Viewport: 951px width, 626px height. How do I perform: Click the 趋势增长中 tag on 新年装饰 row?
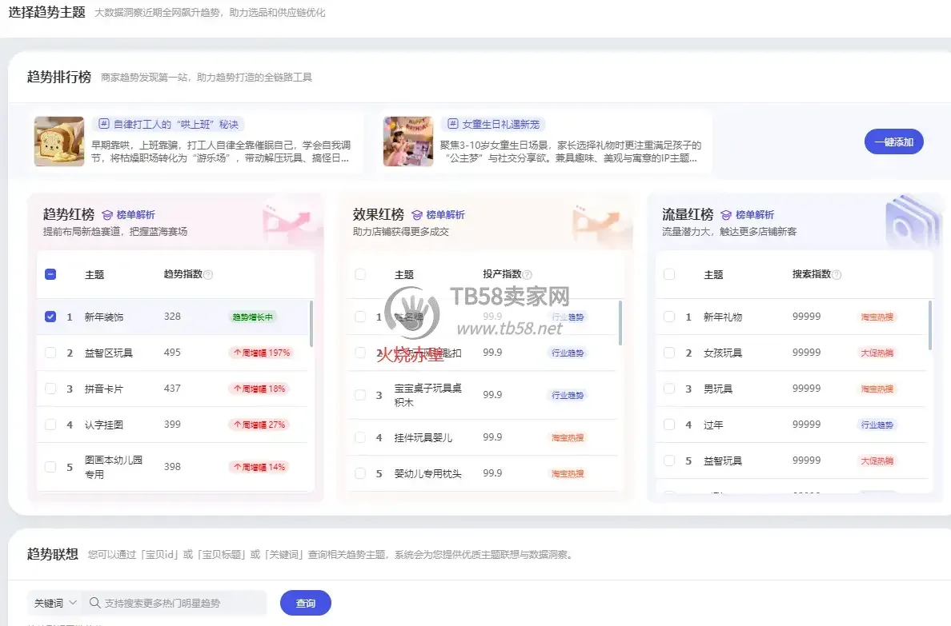[x=253, y=317]
